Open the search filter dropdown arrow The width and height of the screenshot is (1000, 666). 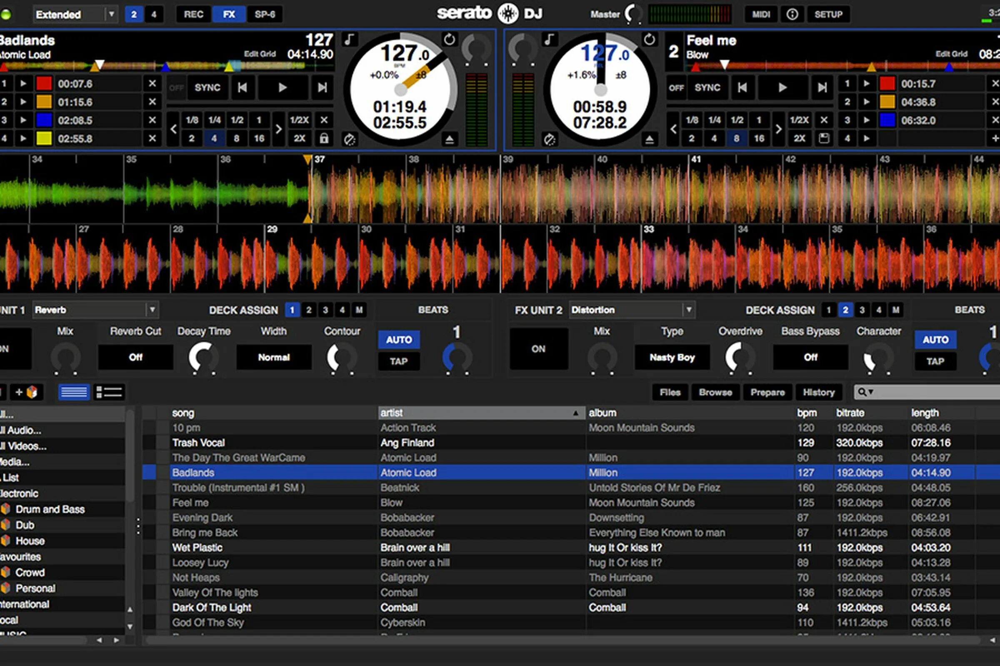[871, 392]
